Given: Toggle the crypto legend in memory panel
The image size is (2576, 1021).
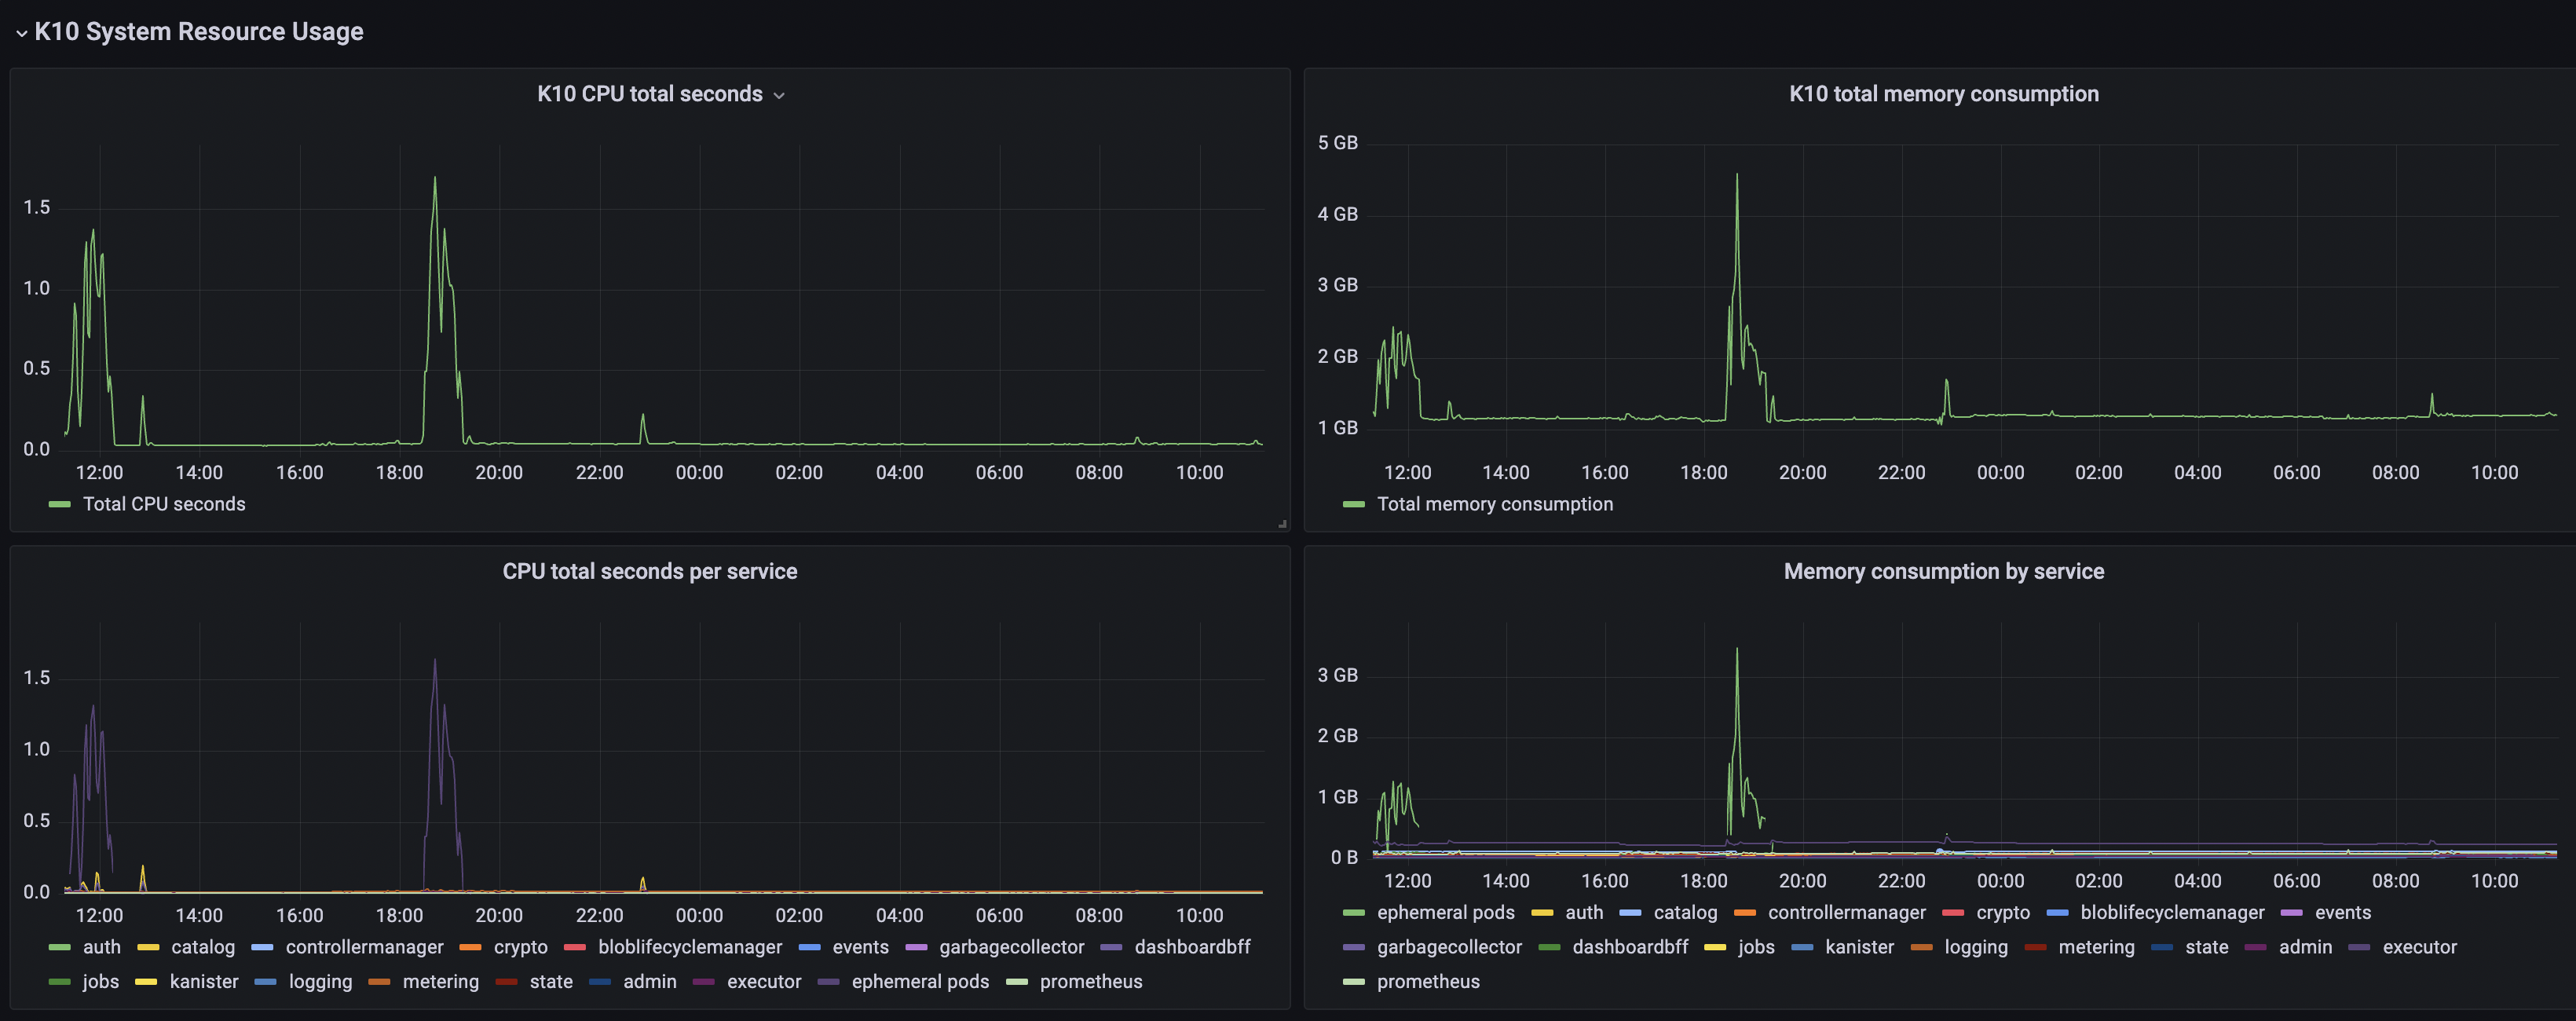Looking at the screenshot, I should click(x=2004, y=912).
